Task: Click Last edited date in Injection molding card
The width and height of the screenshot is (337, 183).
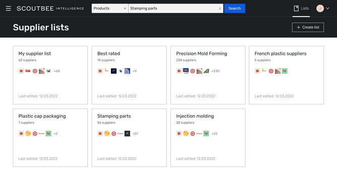Action: click(196, 158)
